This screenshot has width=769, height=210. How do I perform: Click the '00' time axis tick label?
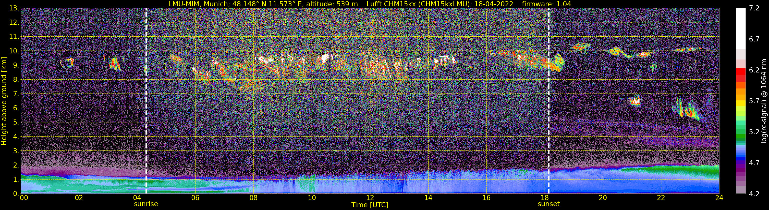(x=24, y=198)
